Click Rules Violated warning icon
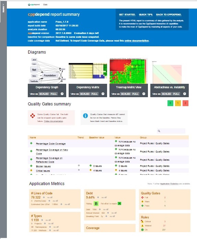Screen dimensions: 197x239 (x=142, y=226)
